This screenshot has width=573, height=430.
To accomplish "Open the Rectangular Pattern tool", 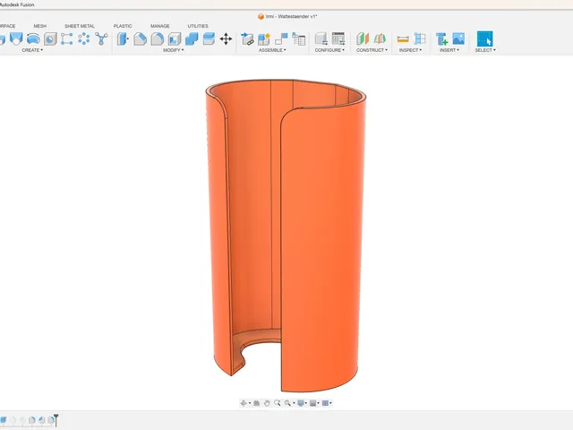I will pos(66,39).
